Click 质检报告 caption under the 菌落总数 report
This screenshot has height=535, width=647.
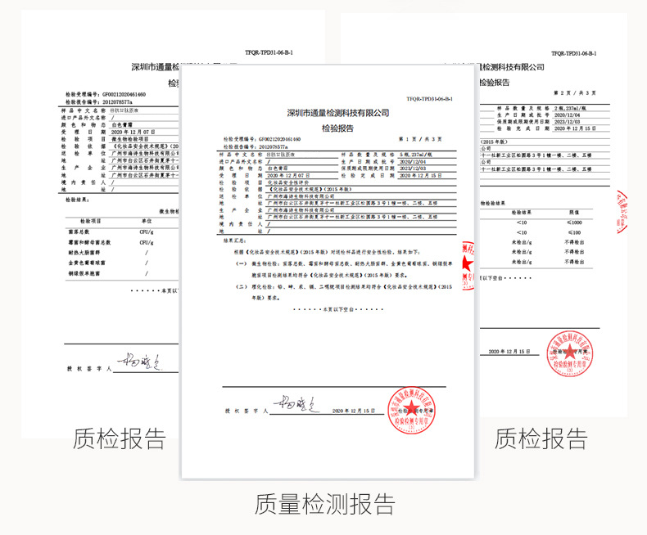pos(120,438)
